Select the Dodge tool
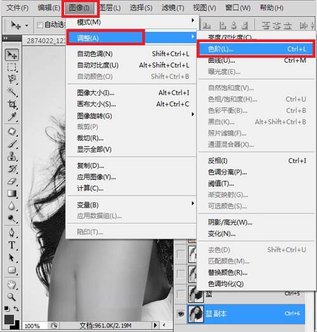 12,218
